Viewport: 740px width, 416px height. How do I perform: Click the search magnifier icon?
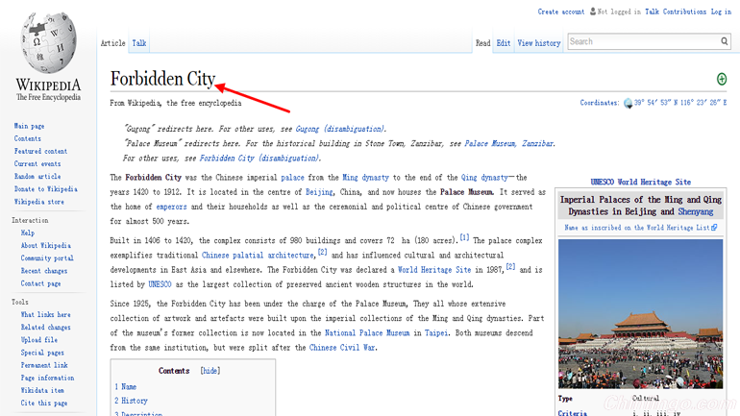tap(724, 41)
